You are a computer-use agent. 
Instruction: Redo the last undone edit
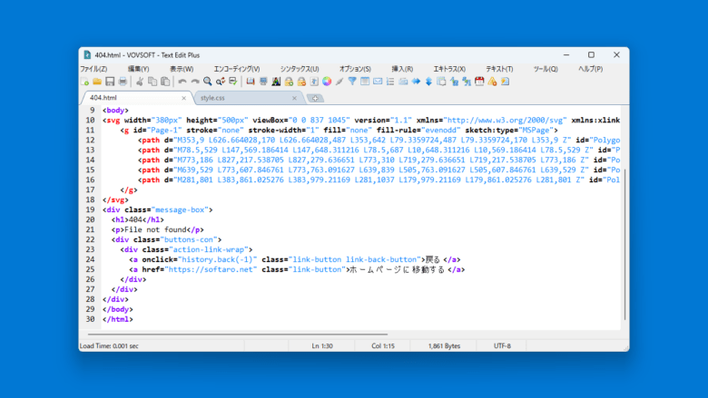click(x=194, y=82)
